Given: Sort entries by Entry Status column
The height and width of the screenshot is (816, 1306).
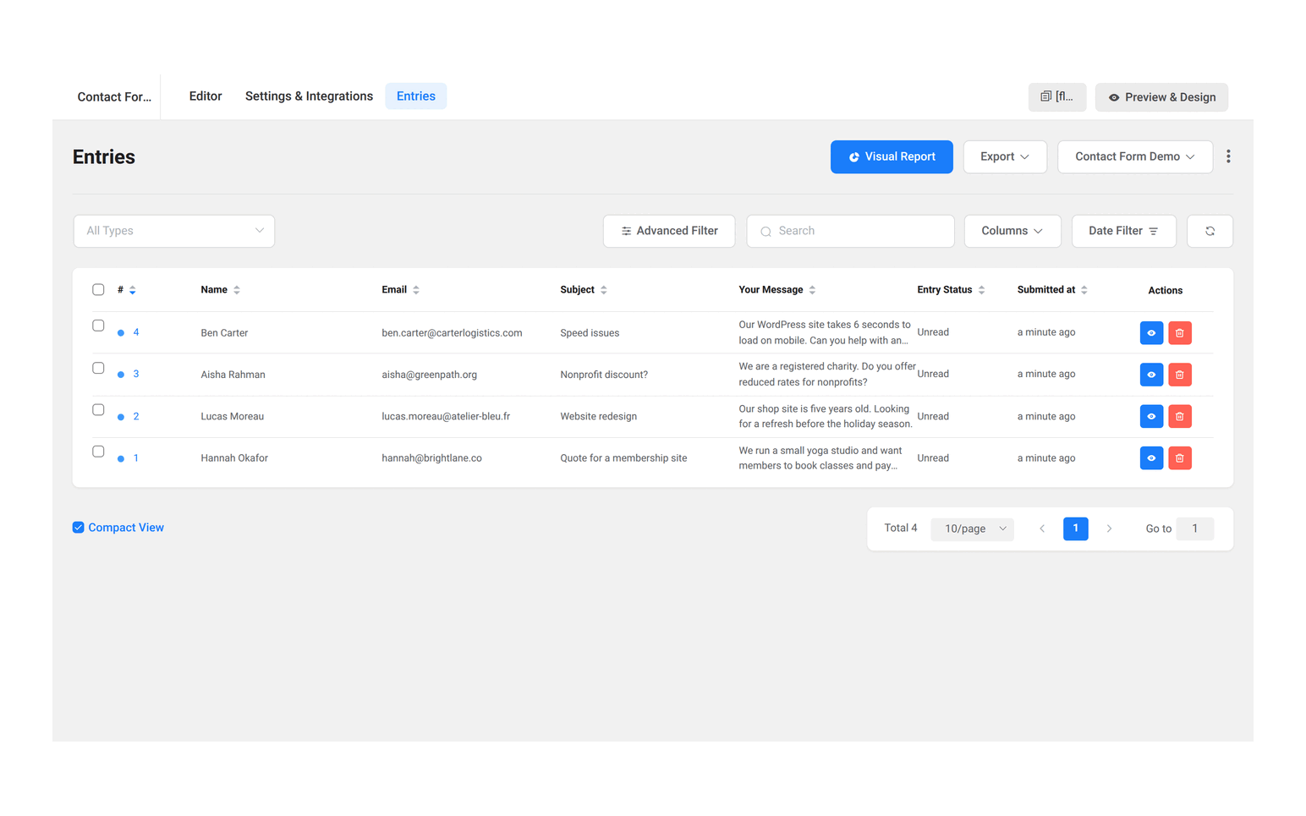Looking at the screenshot, I should 981,290.
